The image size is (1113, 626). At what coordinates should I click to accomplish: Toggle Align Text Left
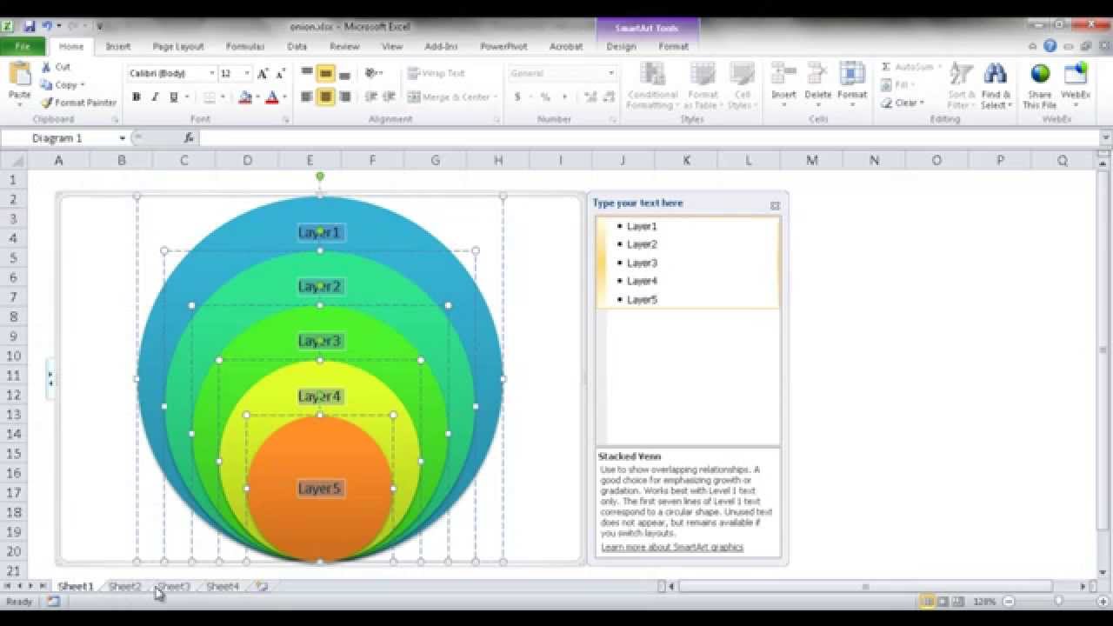click(x=307, y=97)
